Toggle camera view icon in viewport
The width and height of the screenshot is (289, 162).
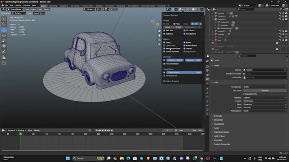click(x=159, y=40)
